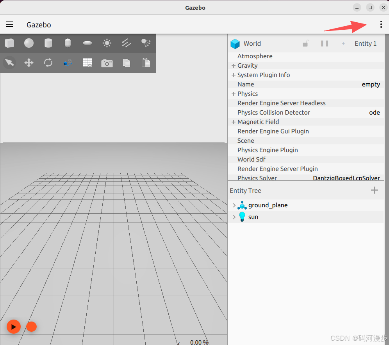Viewport: 389px width, 345px height.
Task: Click the 0.00 % real time factor
Action: tap(199, 342)
